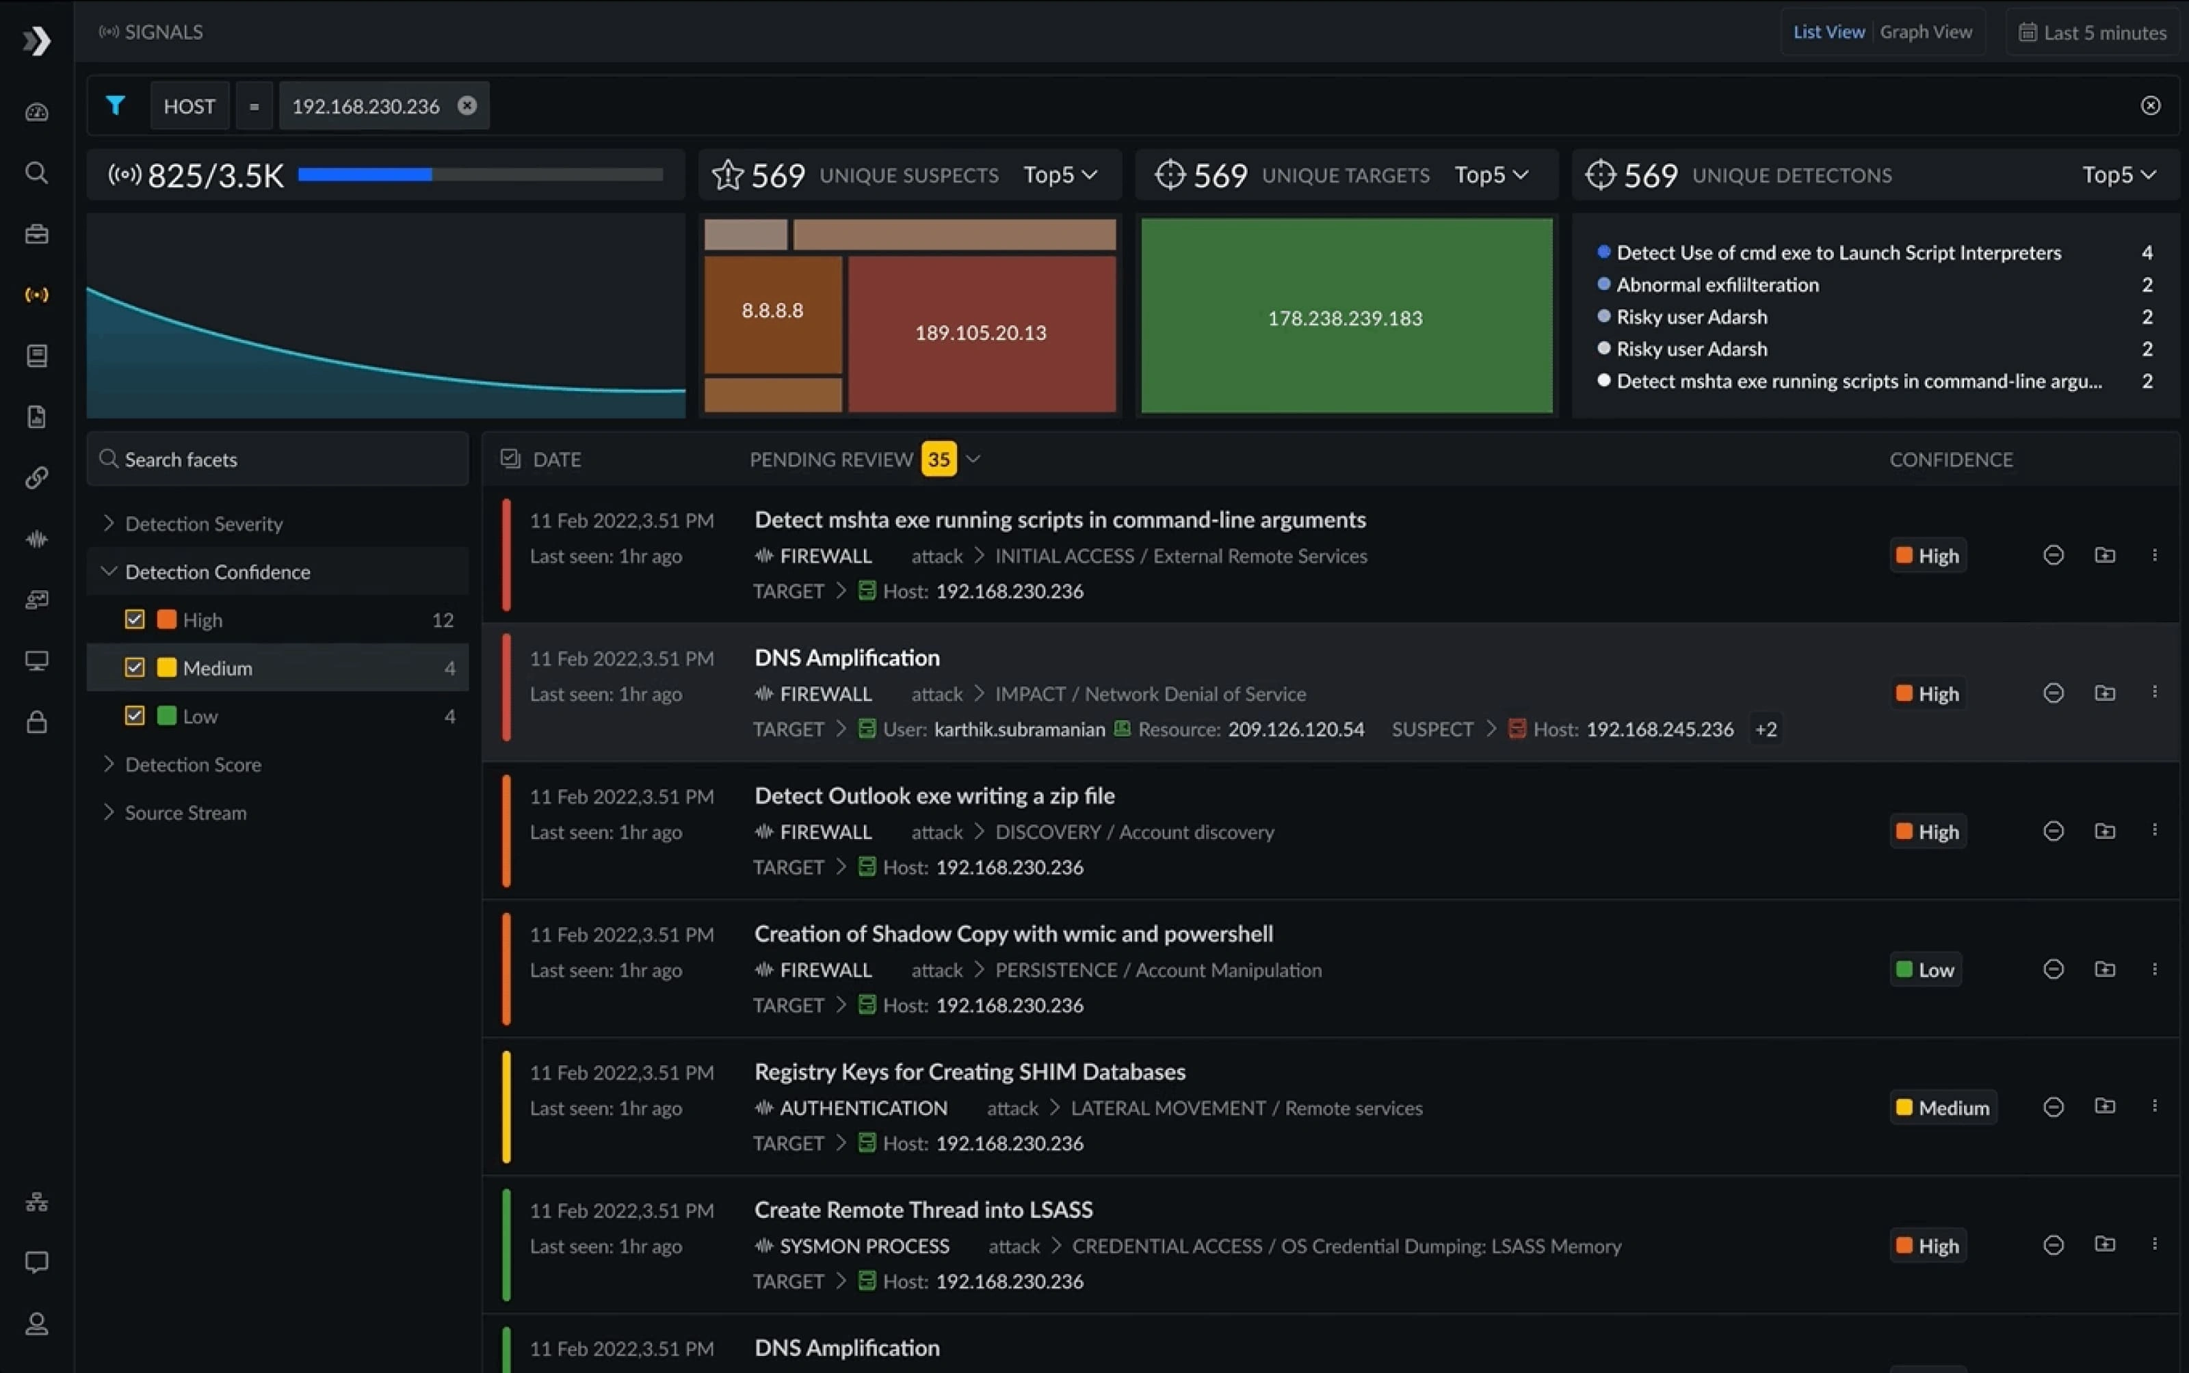Open the Unique Targets Top5 dropdown
The height and width of the screenshot is (1373, 2189).
[1491, 174]
